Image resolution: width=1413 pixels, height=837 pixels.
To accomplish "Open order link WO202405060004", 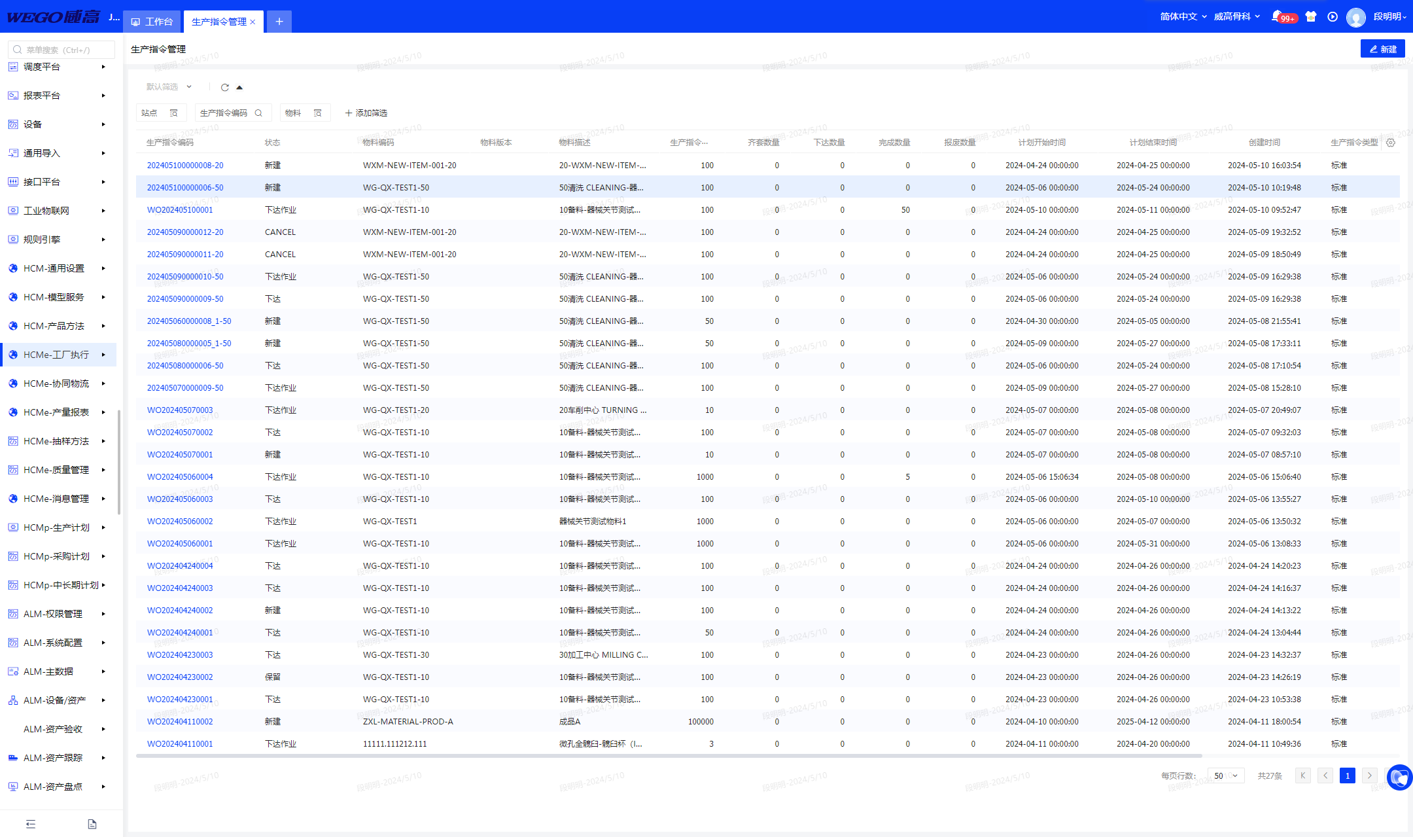I will (x=180, y=477).
